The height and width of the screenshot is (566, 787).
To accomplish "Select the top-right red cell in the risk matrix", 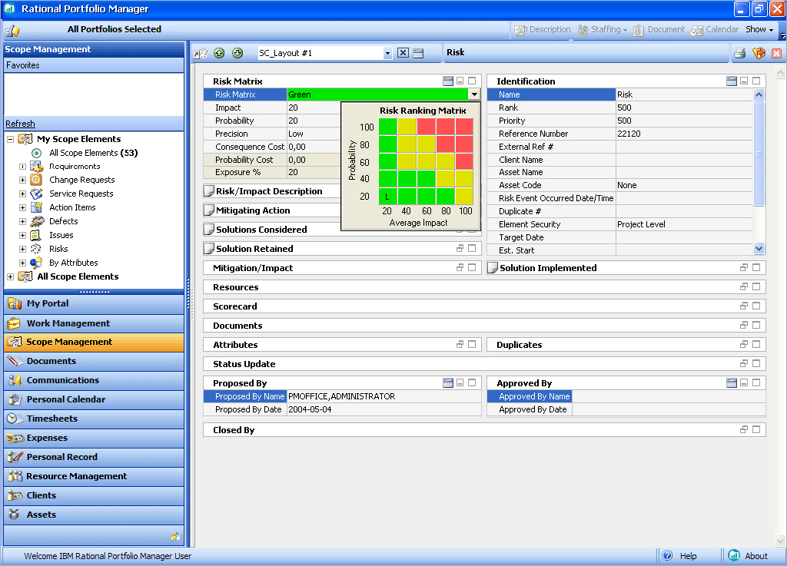I will tap(464, 127).
